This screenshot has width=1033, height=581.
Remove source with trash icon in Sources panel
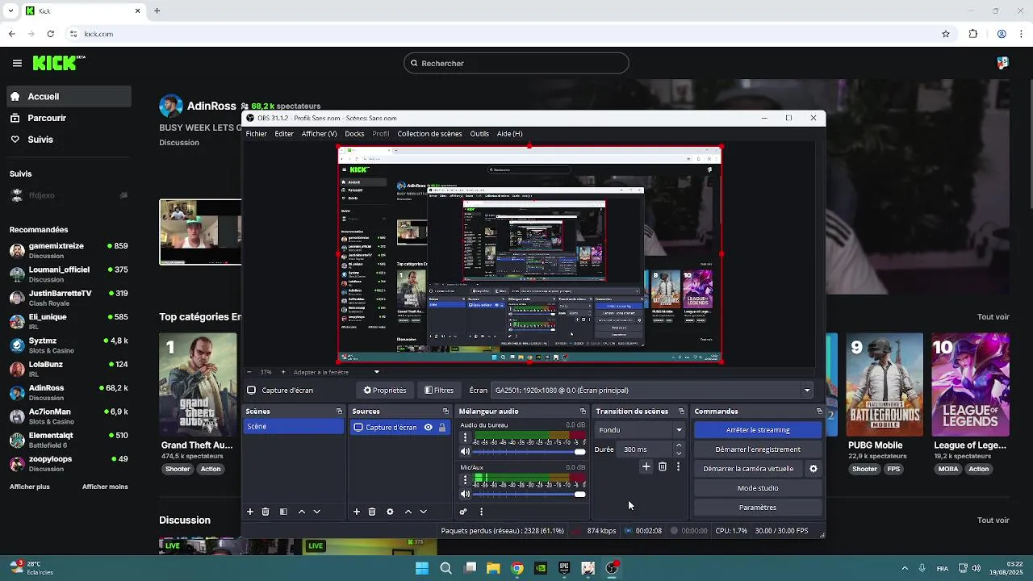(372, 512)
